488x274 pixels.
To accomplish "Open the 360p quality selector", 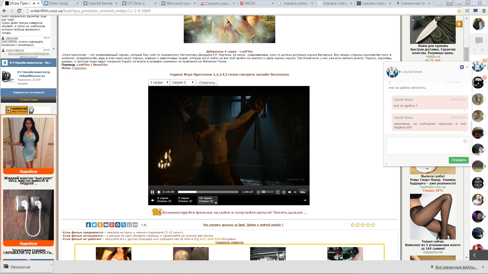I will (x=302, y=192).
